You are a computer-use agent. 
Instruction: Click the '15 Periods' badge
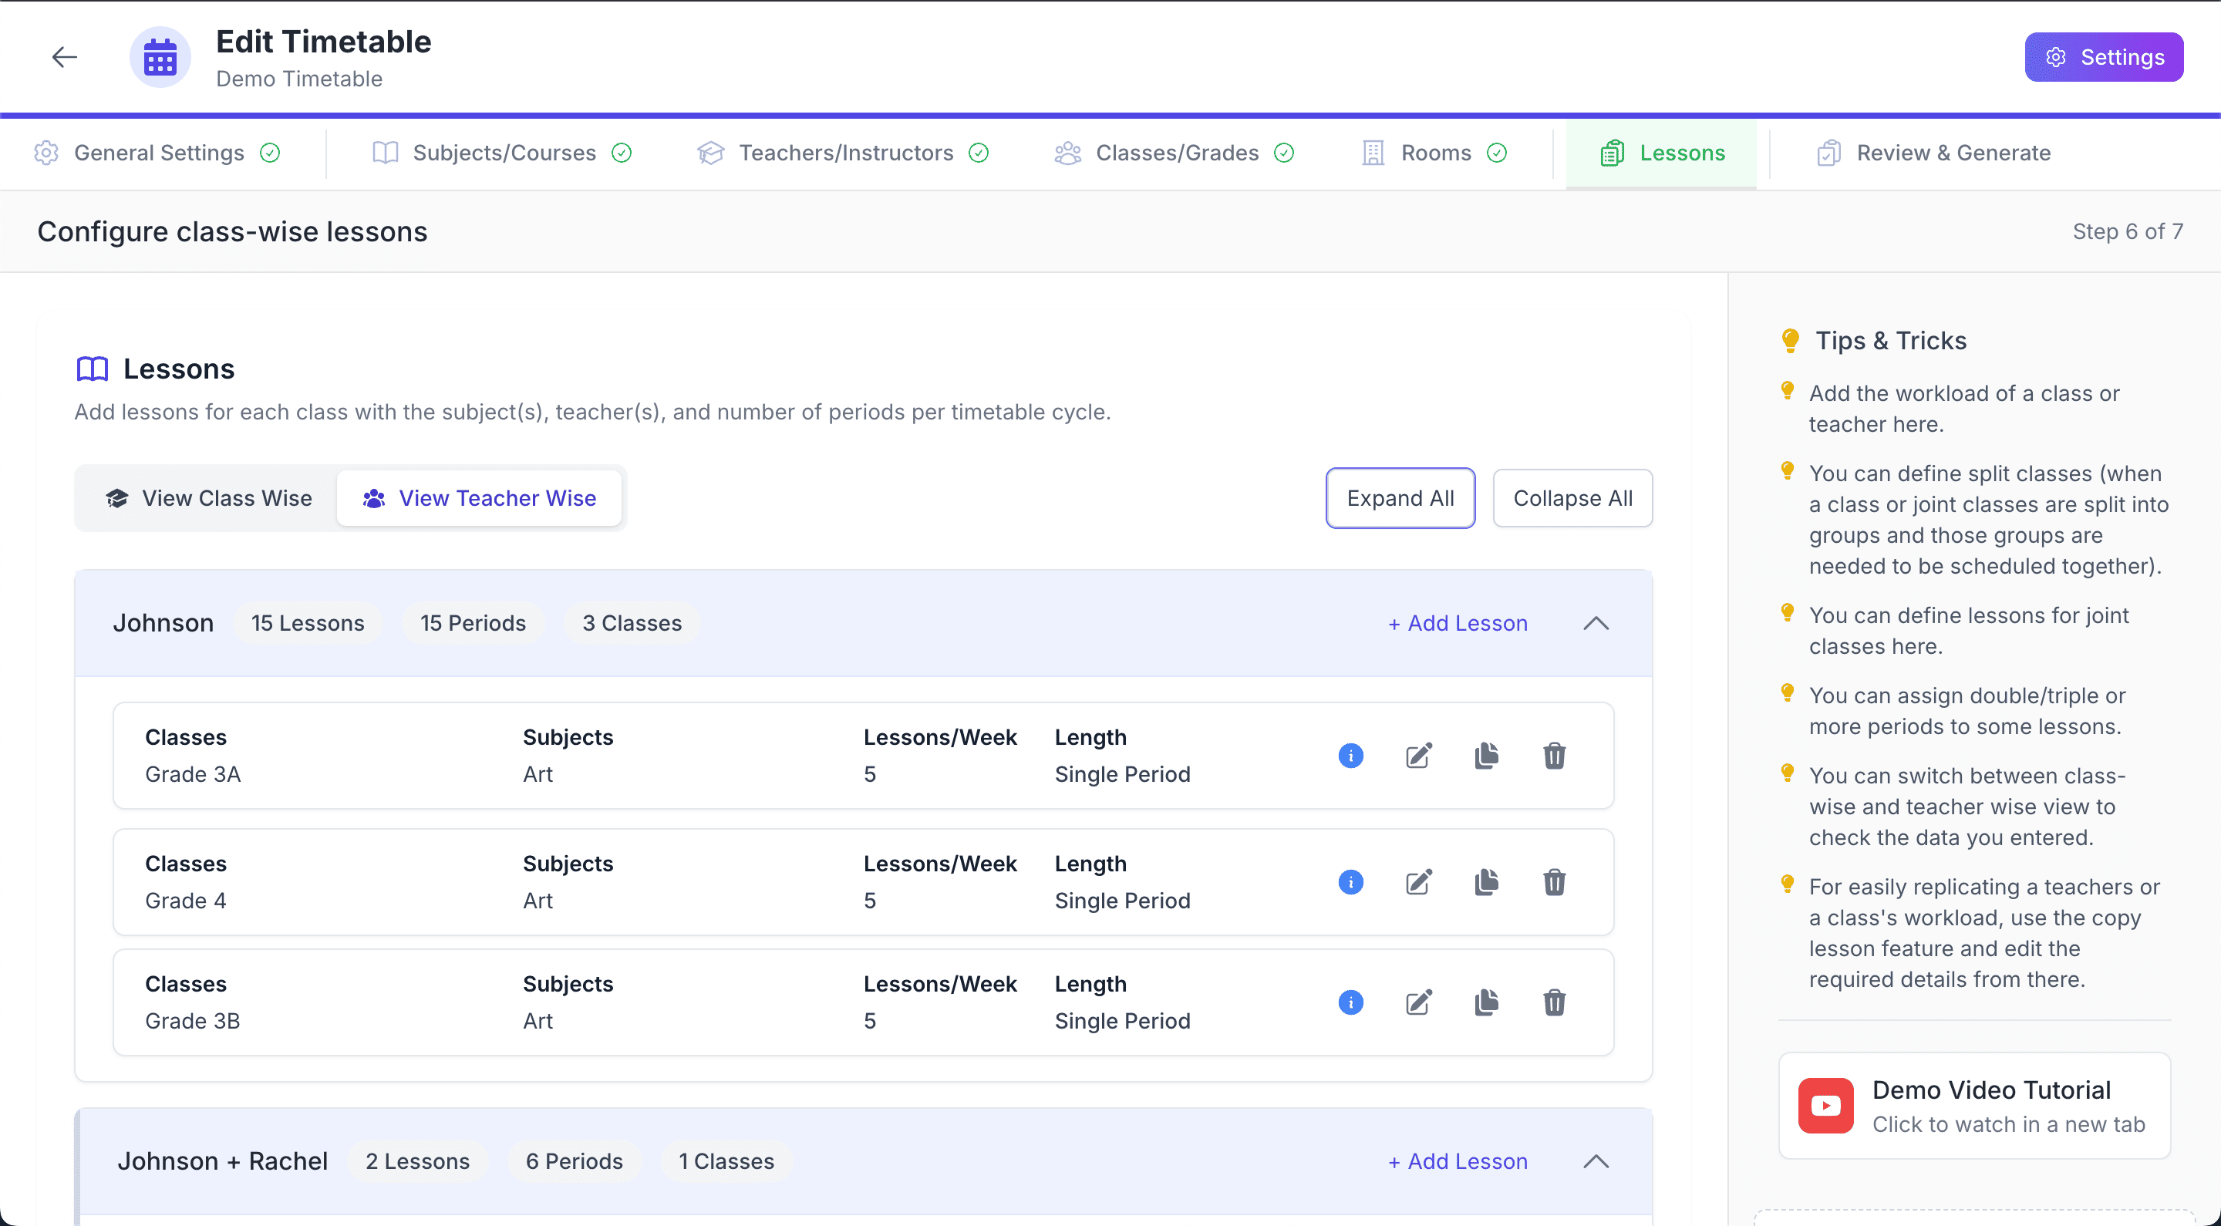474,623
